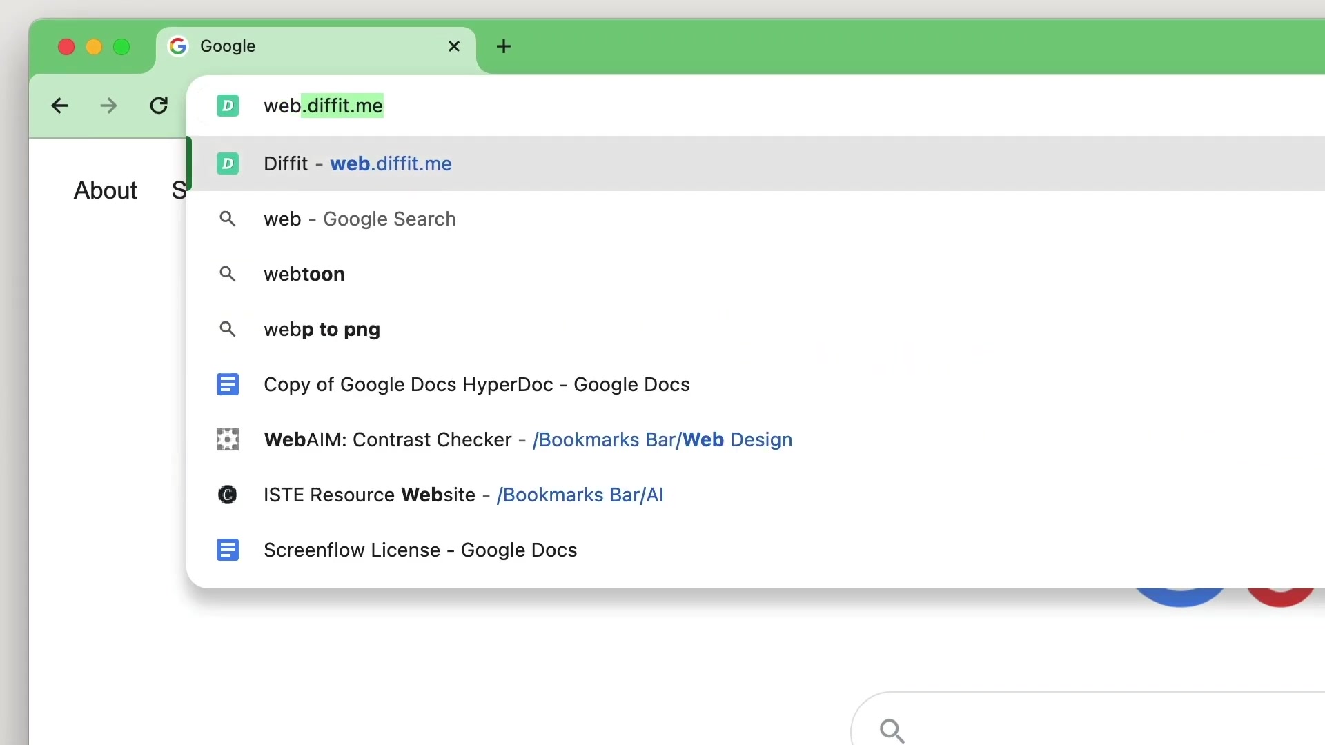Image resolution: width=1325 pixels, height=745 pixels.
Task: Click the macOS red close window button
Action: (66, 47)
